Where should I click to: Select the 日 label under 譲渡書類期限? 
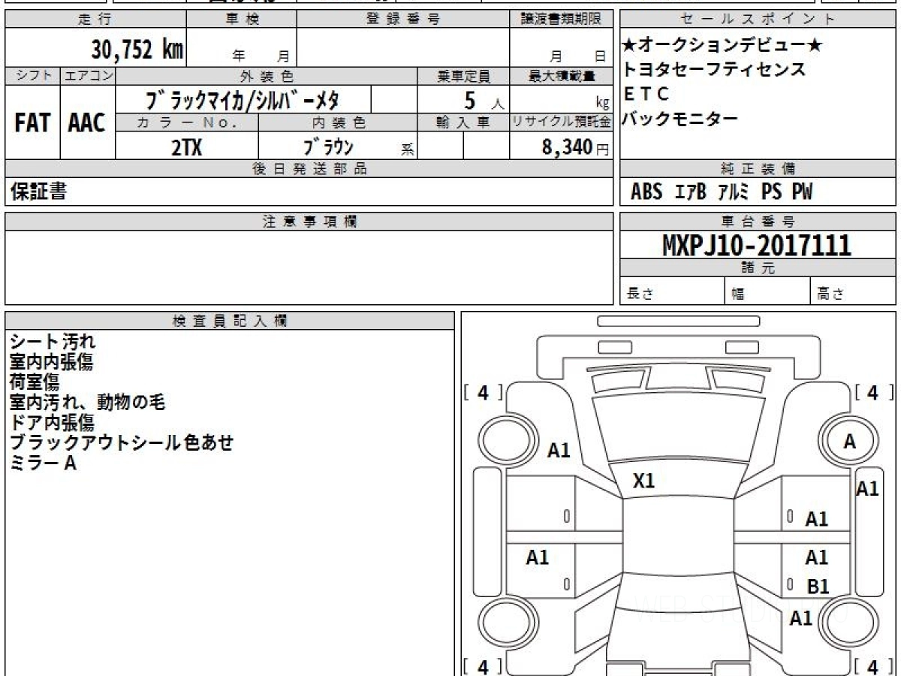coord(600,56)
